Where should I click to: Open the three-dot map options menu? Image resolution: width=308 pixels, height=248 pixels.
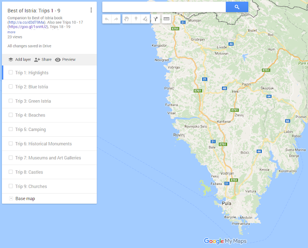coord(91,10)
